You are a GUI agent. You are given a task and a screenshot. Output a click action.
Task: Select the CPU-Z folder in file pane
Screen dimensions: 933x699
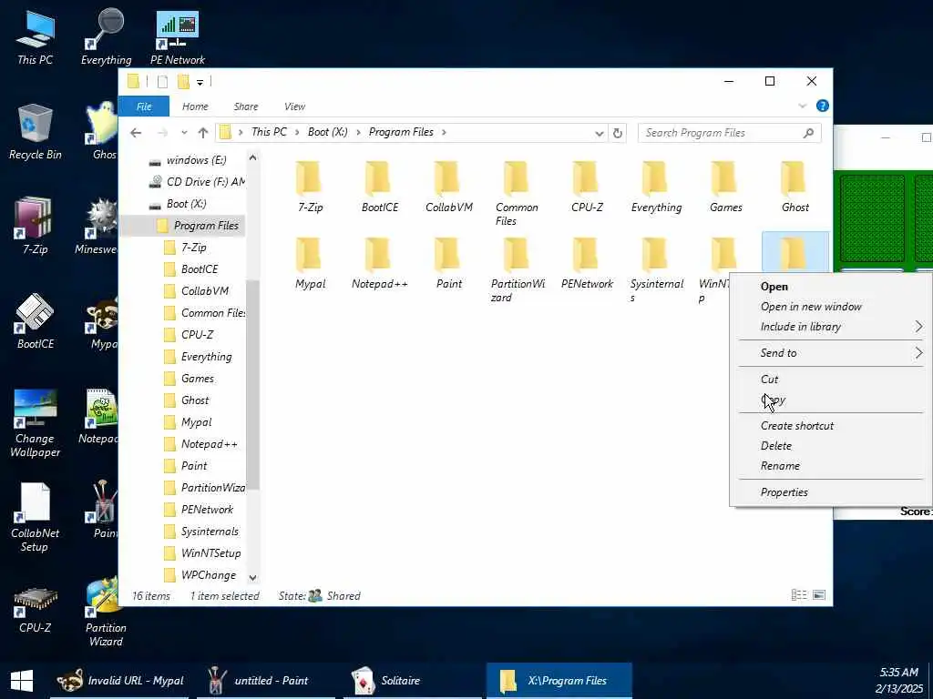(x=587, y=187)
